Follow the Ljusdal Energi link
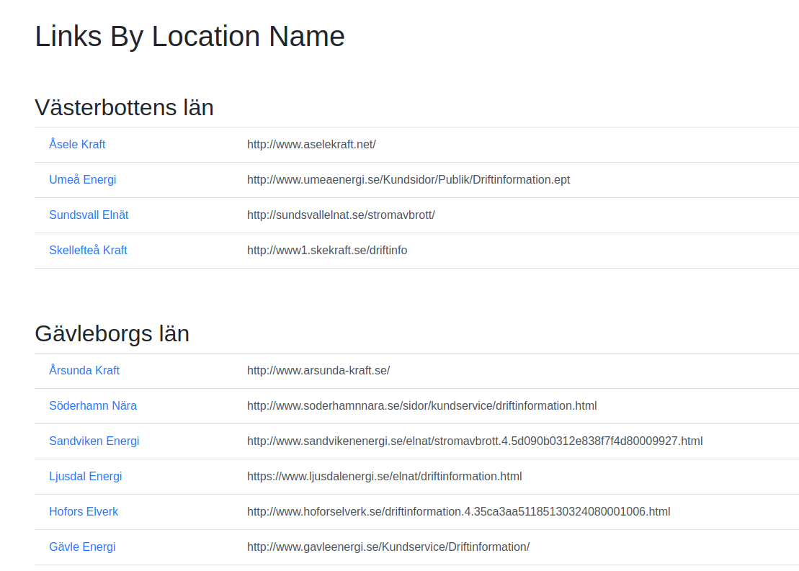799x571 pixels. pos(85,476)
